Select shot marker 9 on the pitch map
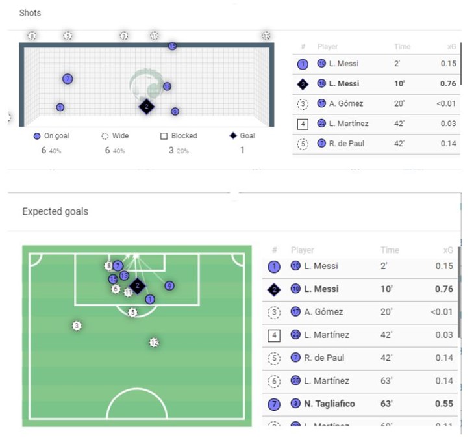This screenshot has height=444, width=474. (169, 285)
